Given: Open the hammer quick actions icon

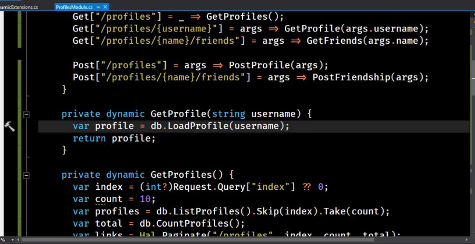Looking at the screenshot, I should pyautogui.click(x=9, y=126).
